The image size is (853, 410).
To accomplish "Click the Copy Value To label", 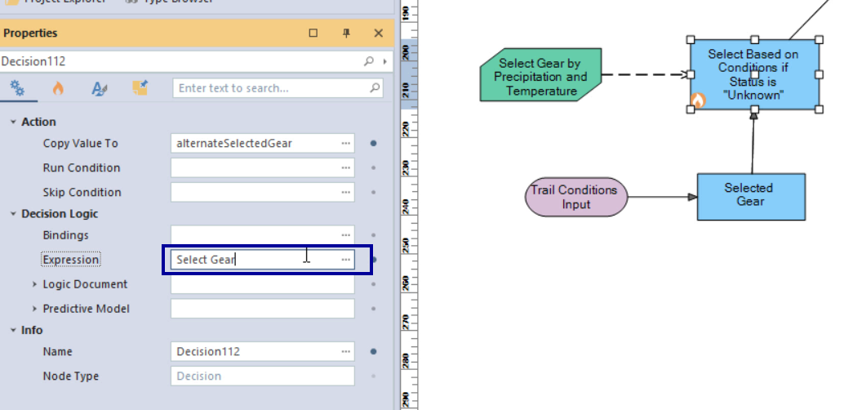I will point(81,143).
